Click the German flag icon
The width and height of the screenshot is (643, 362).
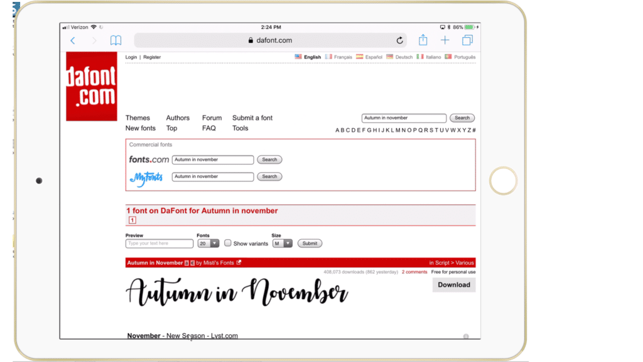[389, 57]
